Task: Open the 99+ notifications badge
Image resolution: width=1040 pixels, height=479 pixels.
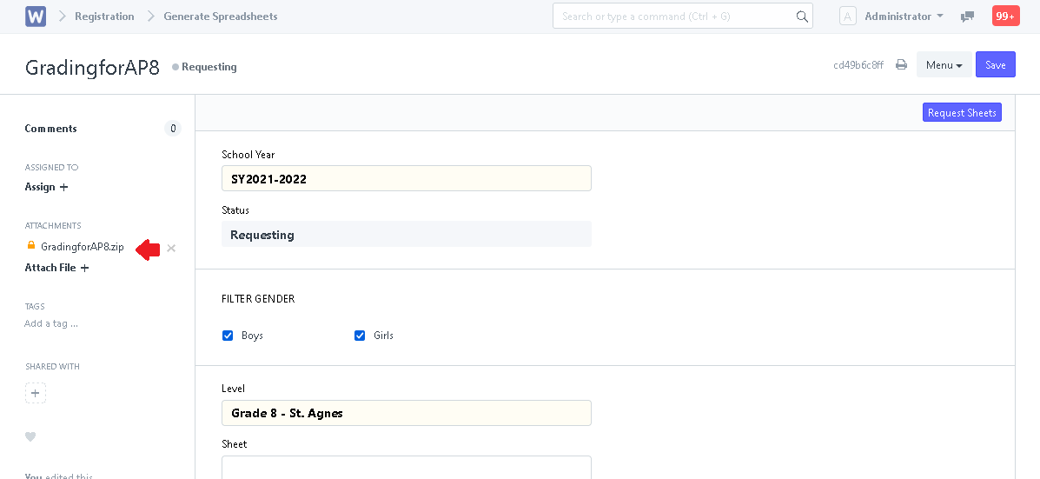Action: pyautogui.click(x=1005, y=16)
